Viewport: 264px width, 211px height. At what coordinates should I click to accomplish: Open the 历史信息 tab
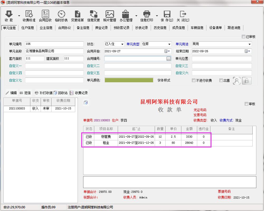(x=160, y=28)
